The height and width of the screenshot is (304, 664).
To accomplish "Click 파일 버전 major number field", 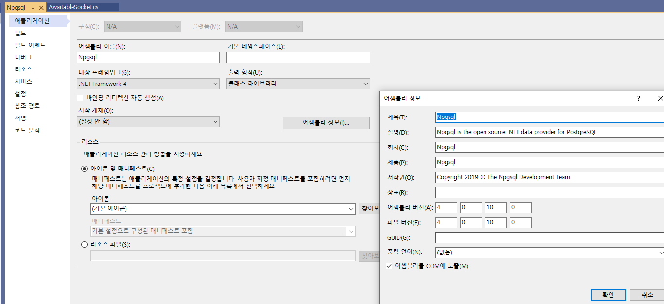I will pyautogui.click(x=446, y=222).
